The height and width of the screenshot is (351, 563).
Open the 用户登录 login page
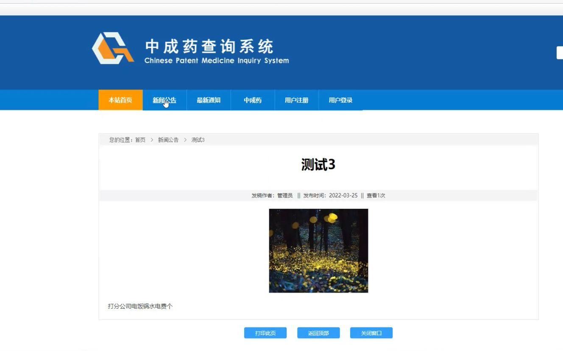340,100
